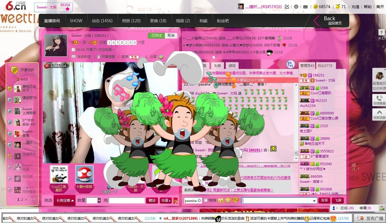Screen dimensions: 386x223
Task: Expand the share dropdown arrow next to 分享
Action: [166, 57]
